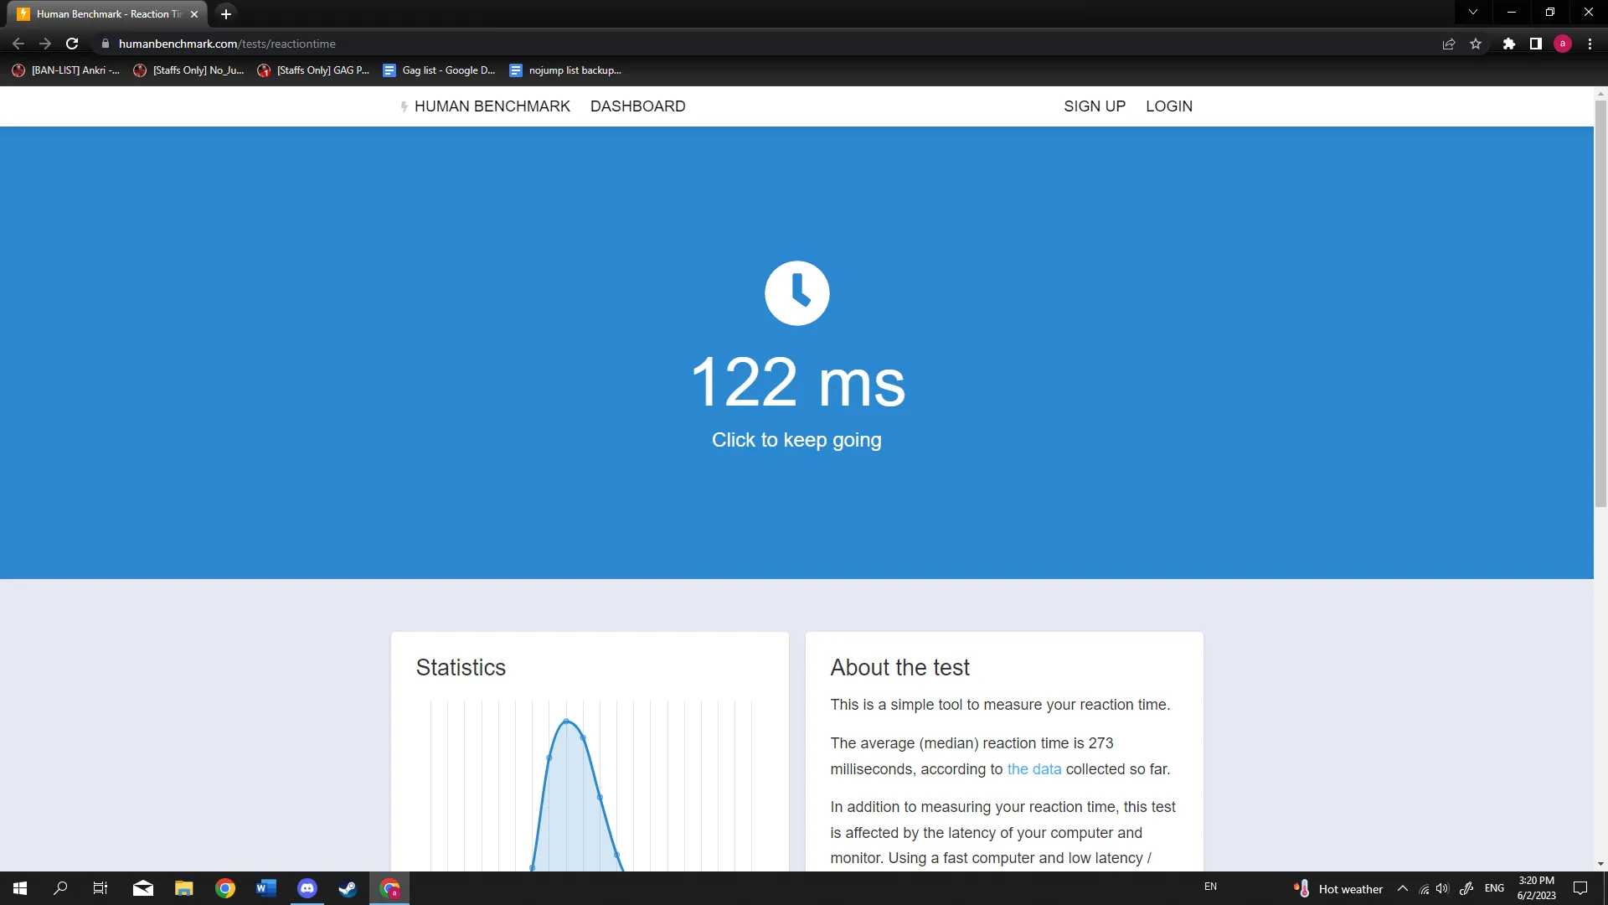Screen dimensions: 1608x905
Task: Open the Hot weather widget
Action: [x=1338, y=889]
